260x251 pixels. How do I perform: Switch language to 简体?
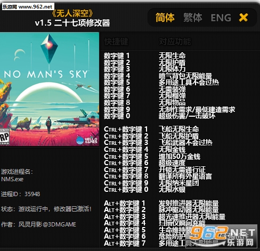(x=165, y=18)
